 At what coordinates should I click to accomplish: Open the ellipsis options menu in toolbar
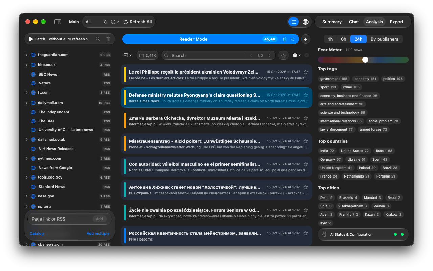point(115,22)
